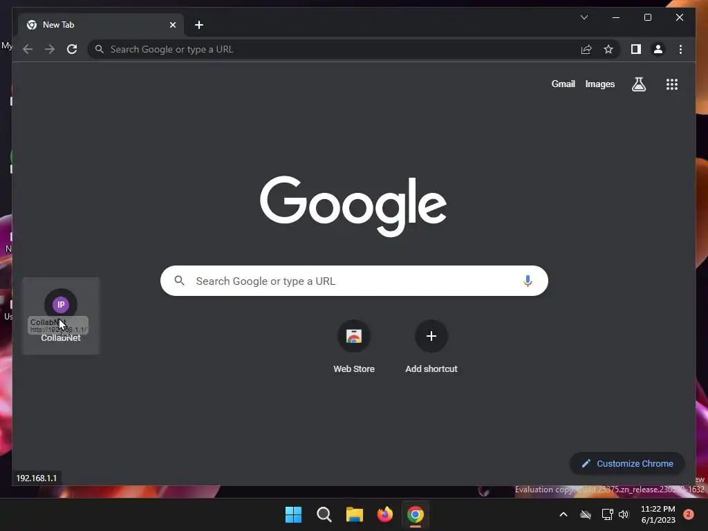Screen dimensions: 708x531
Task: Minimize the Chrome window
Action: 616,17
